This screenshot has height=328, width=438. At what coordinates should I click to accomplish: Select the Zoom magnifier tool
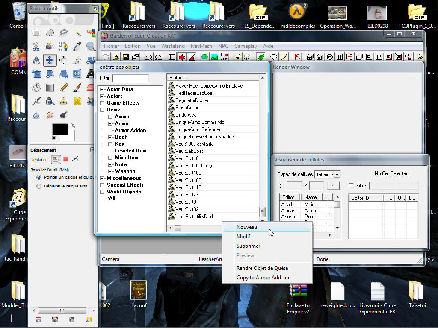tap(91, 46)
